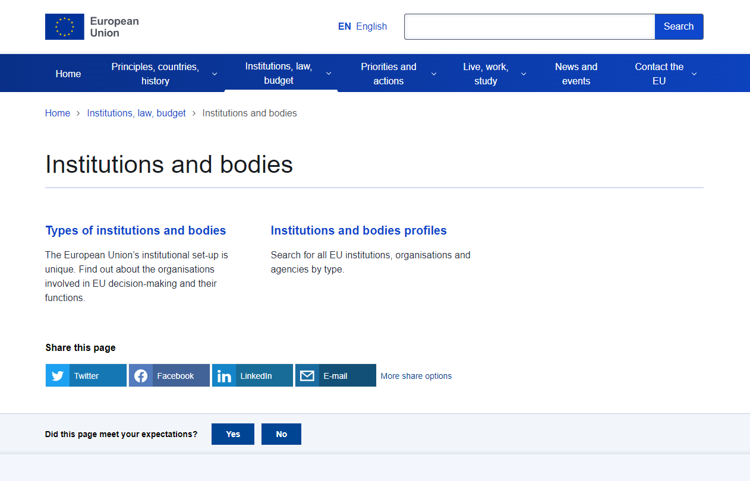
Task: Click Institutions, law, budget breadcrumb link
Action: point(136,113)
